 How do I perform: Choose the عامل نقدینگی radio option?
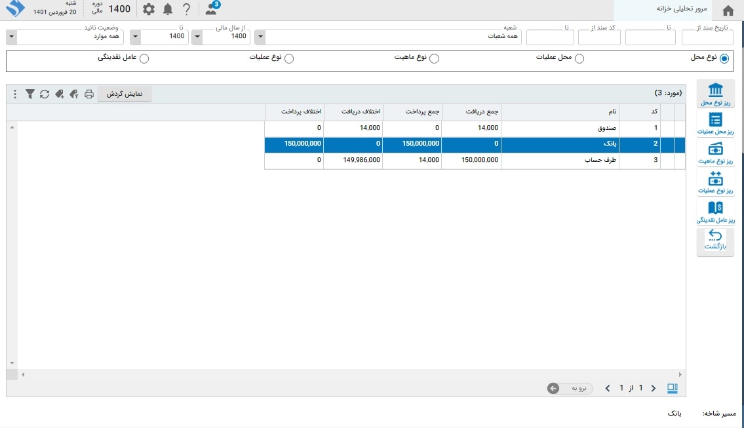(144, 58)
